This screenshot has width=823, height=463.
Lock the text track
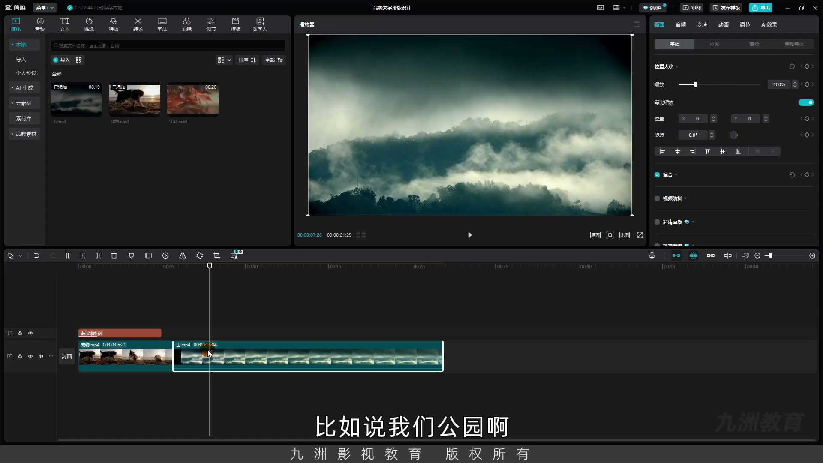[20, 333]
